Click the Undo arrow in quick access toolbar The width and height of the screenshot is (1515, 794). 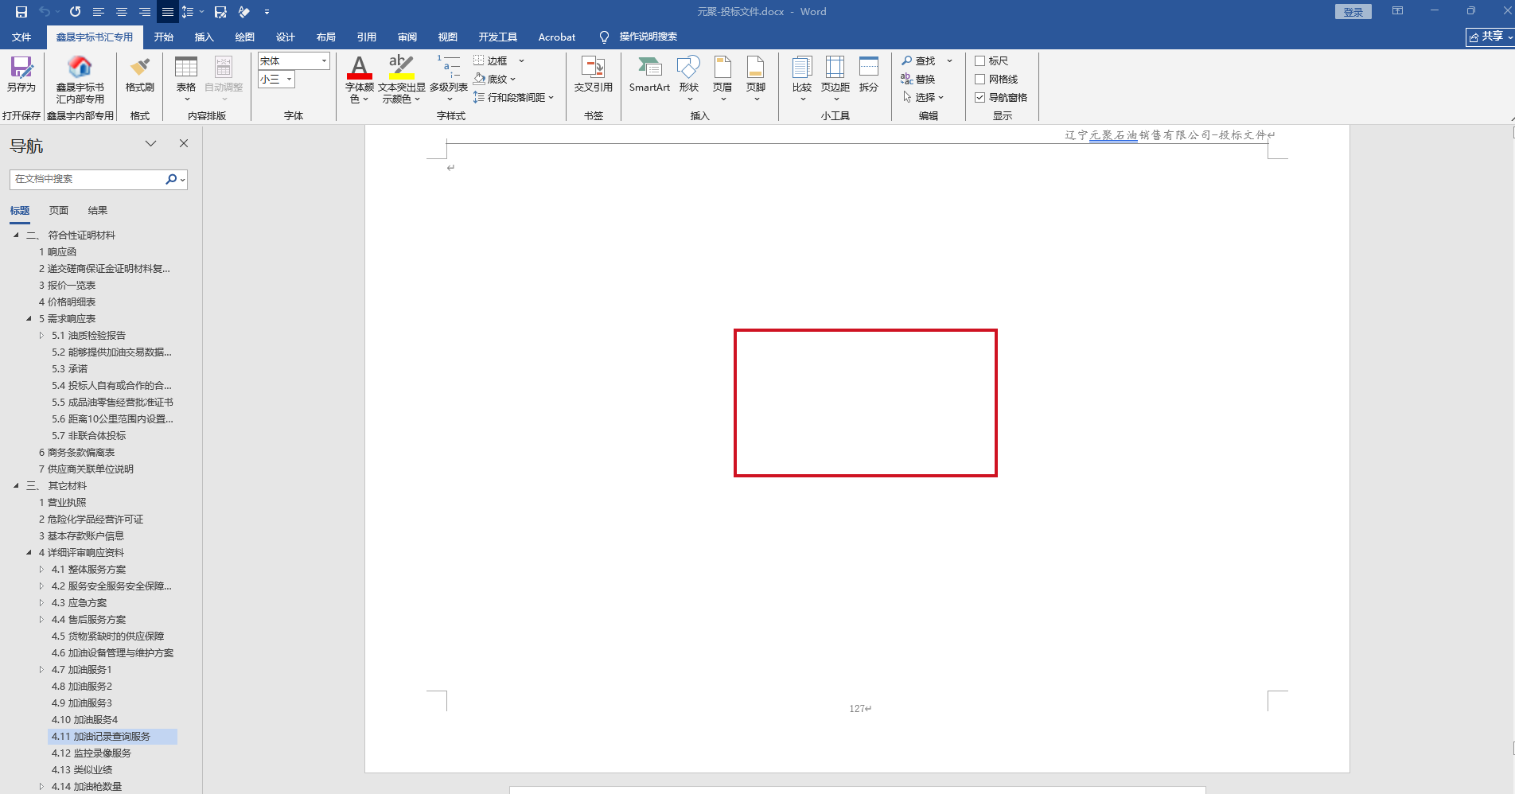[45, 12]
